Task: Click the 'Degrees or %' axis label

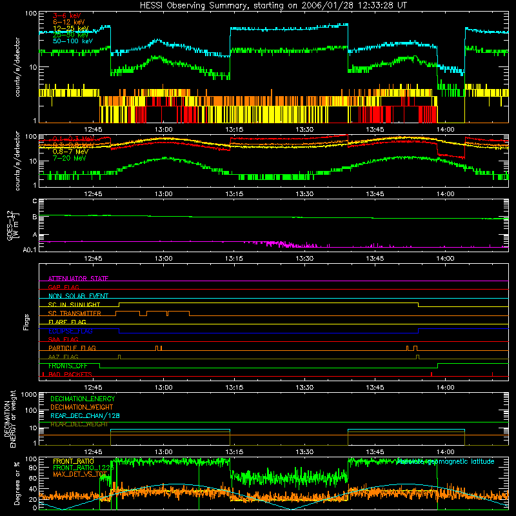Action: tap(17, 482)
